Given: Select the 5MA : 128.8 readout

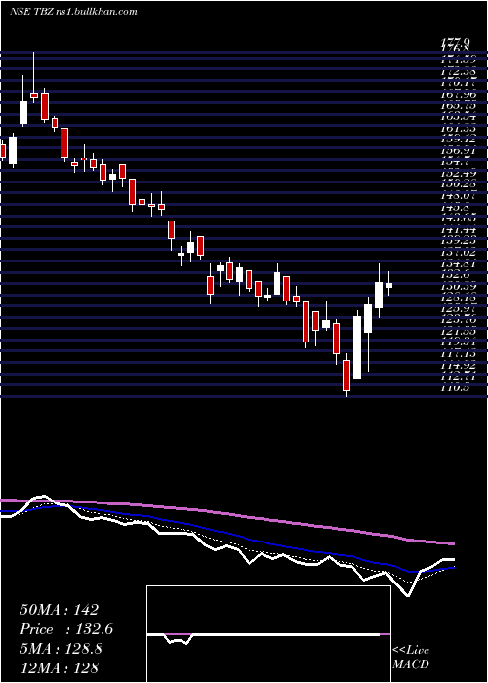Looking at the screenshot, I should pyautogui.click(x=61, y=648).
